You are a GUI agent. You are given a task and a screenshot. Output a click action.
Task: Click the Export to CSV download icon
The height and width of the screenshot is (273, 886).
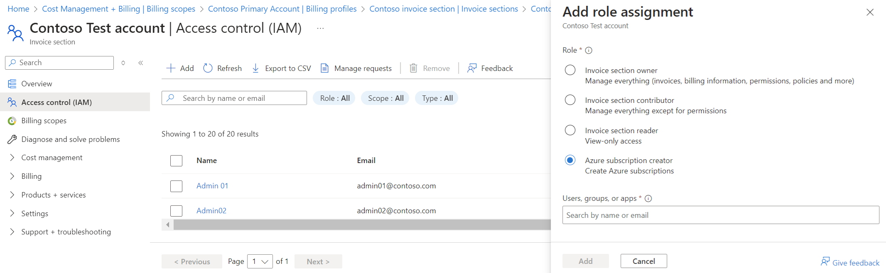point(256,68)
